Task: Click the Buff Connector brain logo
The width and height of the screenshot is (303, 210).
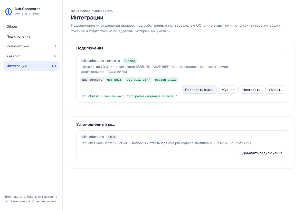Action: 8,12
